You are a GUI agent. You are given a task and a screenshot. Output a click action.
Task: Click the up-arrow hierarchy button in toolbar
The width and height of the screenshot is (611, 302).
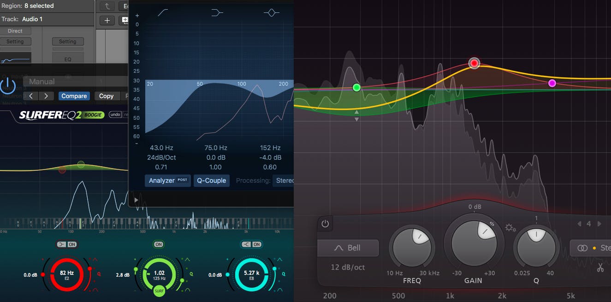pos(107,6)
